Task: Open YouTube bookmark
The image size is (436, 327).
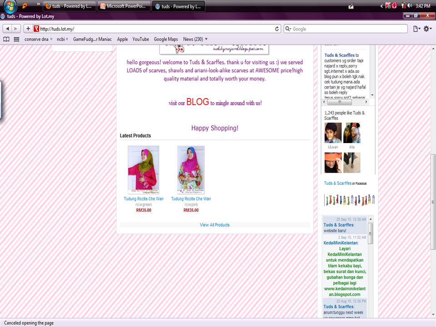Action: click(141, 39)
